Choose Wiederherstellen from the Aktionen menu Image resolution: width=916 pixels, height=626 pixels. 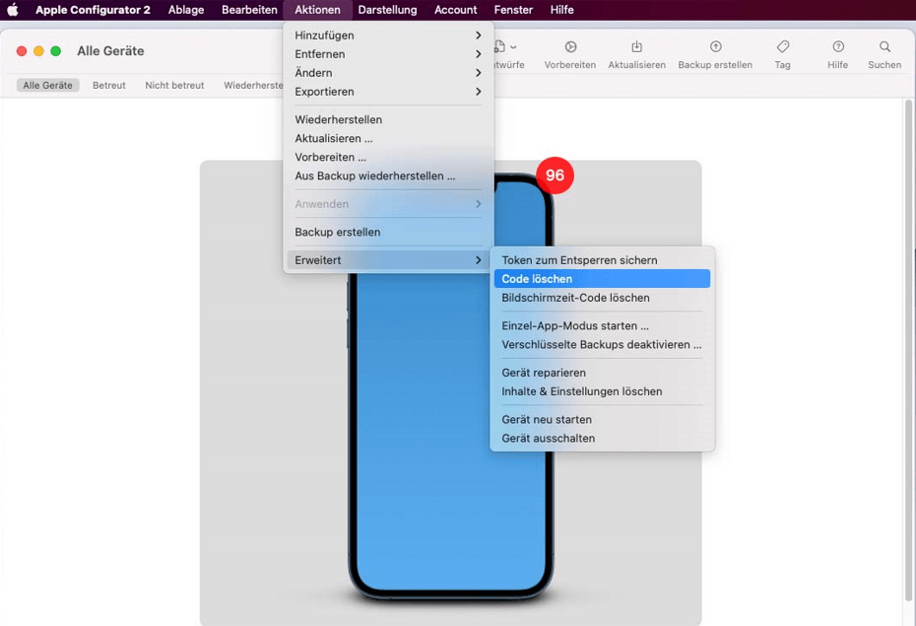click(388, 119)
